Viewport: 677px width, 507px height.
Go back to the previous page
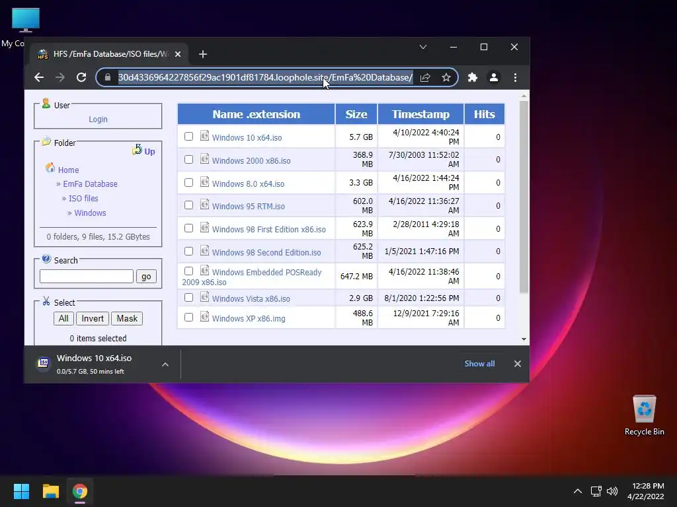tap(39, 78)
